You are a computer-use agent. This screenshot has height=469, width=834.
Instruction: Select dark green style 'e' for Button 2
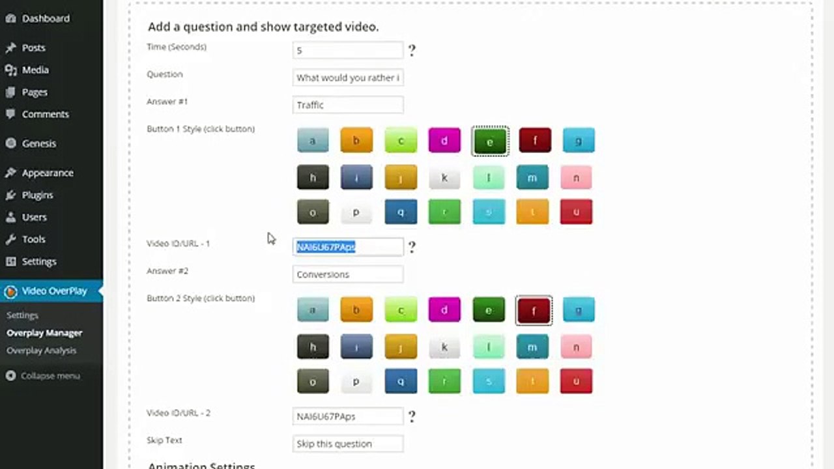(489, 309)
